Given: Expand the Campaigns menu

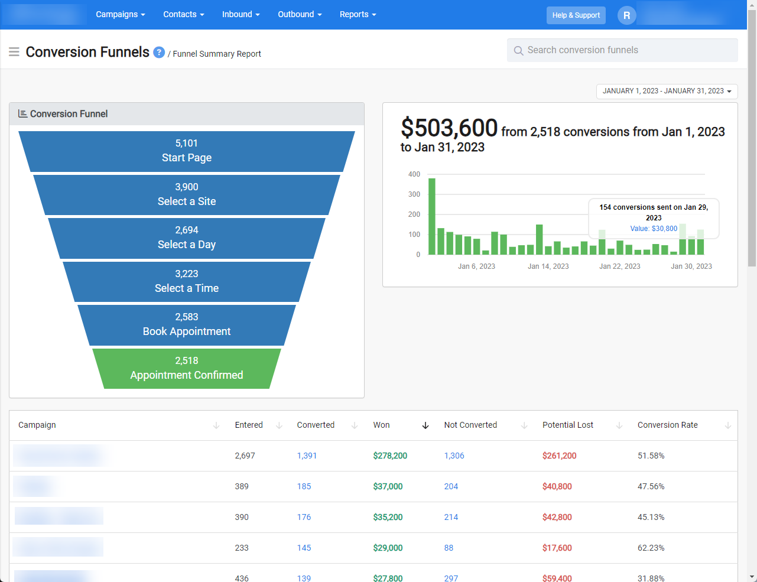Looking at the screenshot, I should coord(121,14).
